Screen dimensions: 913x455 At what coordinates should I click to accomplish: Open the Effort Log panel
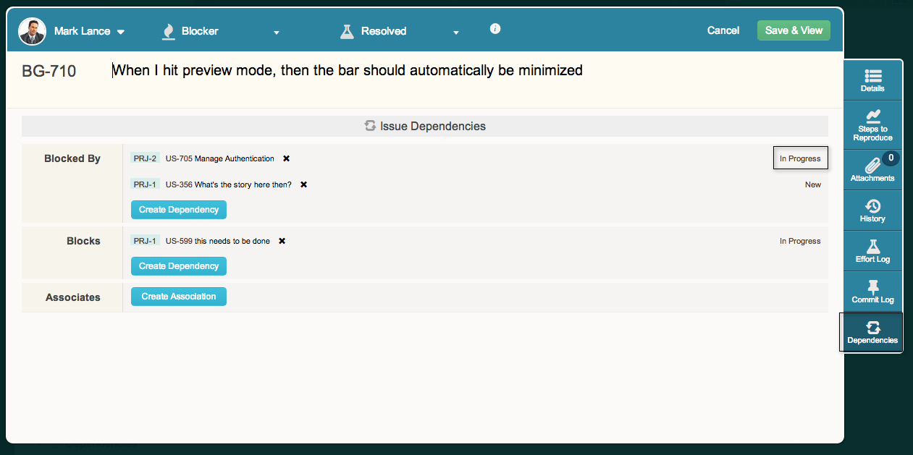pos(872,251)
